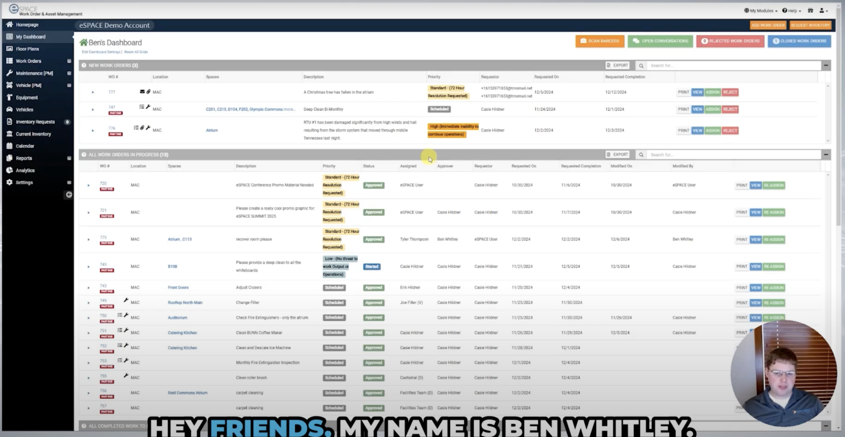The image size is (845, 437).
Task: Expand the row for work order 777
Action: [93, 92]
